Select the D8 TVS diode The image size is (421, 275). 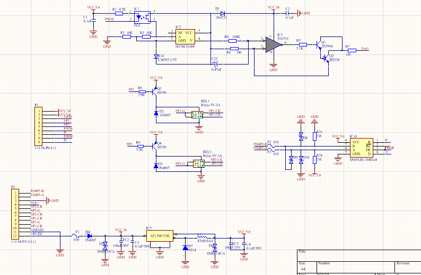(301, 136)
